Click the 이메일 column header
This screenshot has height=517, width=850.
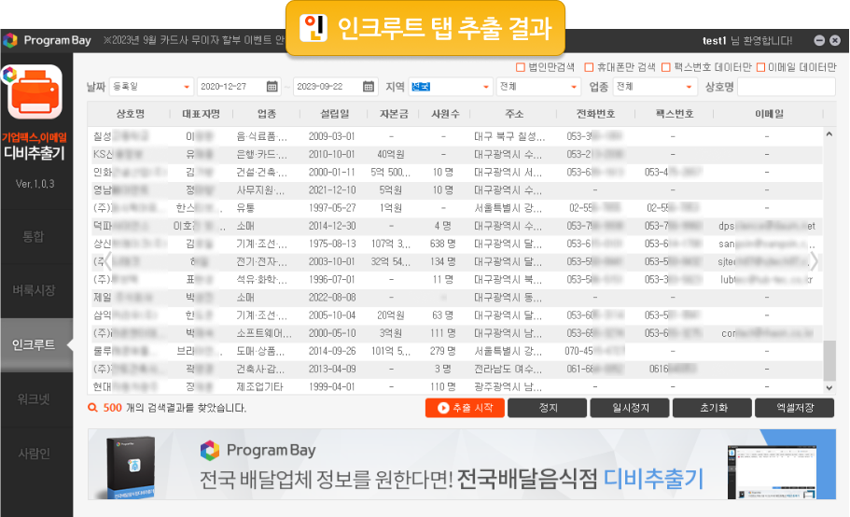point(769,114)
